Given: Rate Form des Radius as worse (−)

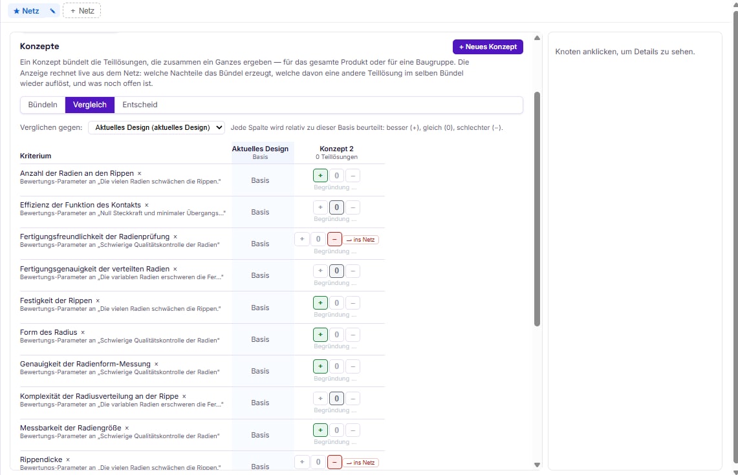Looking at the screenshot, I should pos(353,335).
